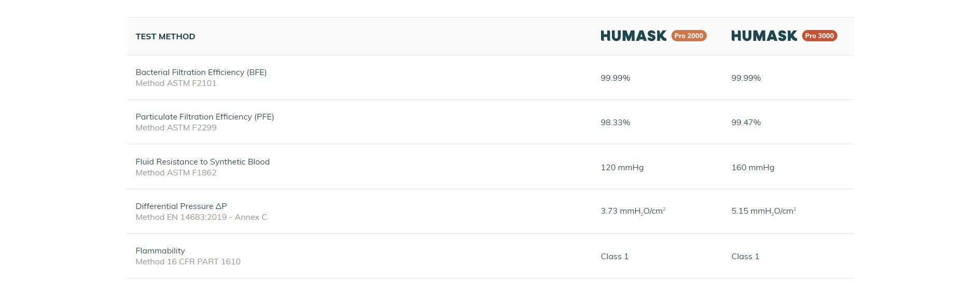978x299 pixels.
Task: Select Fluid Resistance to Synthetic Blood label
Action: 203,161
